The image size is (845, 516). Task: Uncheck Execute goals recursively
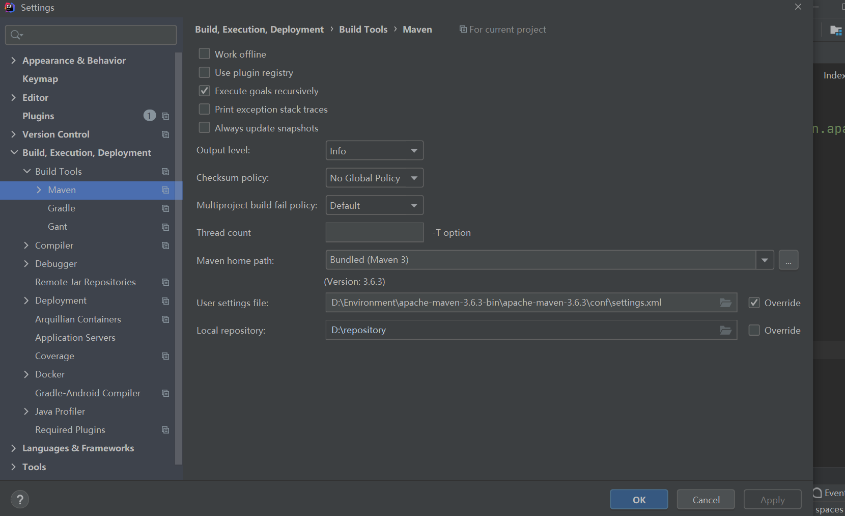pyautogui.click(x=204, y=91)
